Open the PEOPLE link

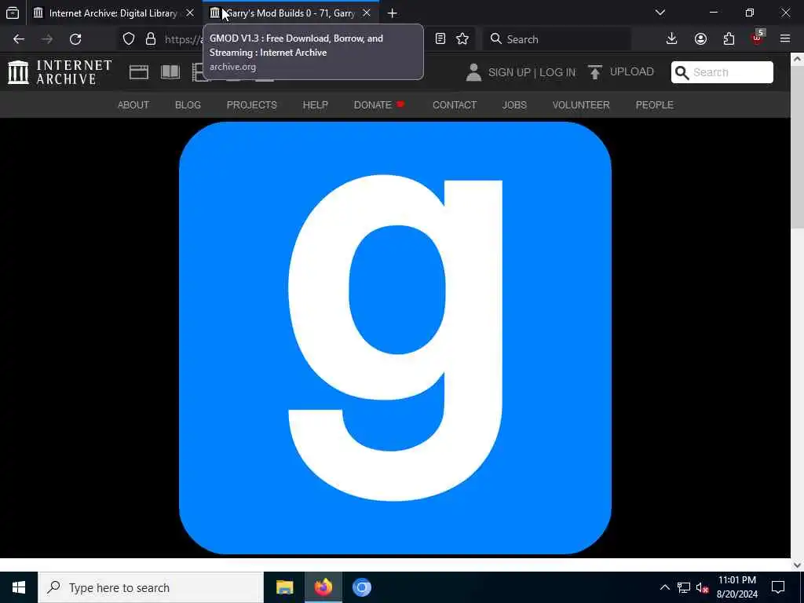click(x=654, y=105)
